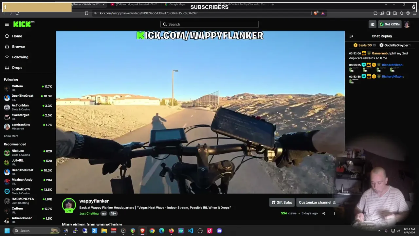Open the shop icon beside Get KICKs
The image size is (419, 236).
[373, 24]
